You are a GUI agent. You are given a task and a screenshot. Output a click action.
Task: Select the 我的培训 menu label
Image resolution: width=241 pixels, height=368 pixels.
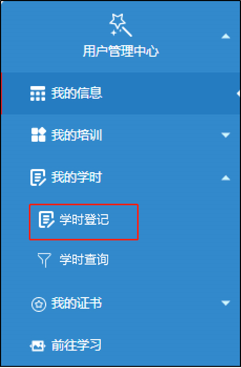click(77, 135)
